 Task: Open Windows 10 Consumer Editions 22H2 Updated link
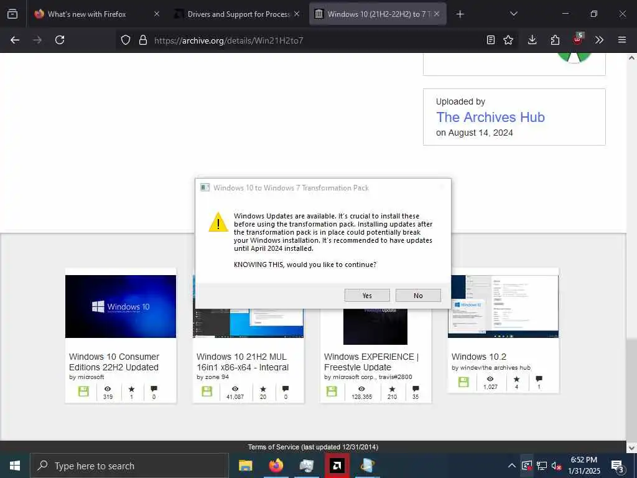(114, 362)
